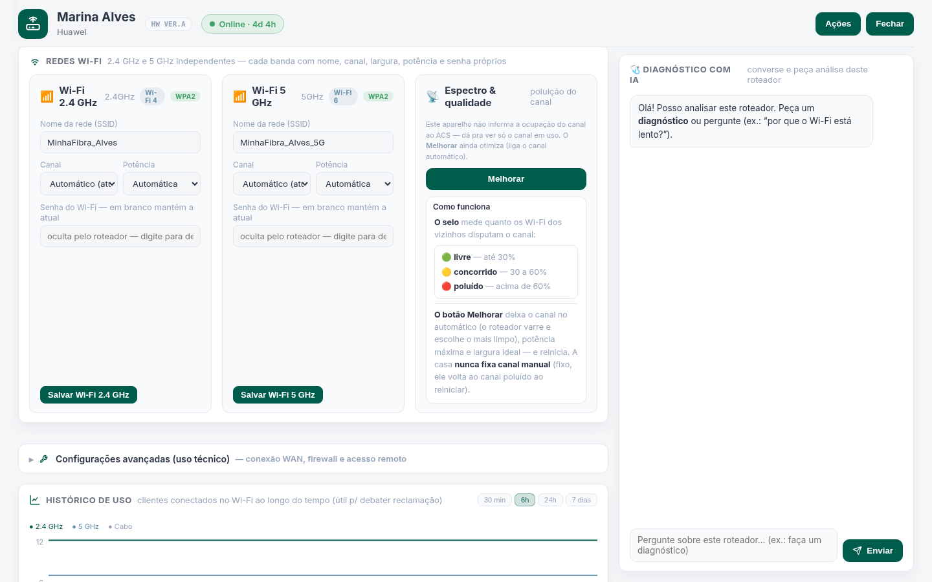Screen dimensions: 932x582
Task: Click the router device icon beside Marina Alves
Action: [33, 24]
